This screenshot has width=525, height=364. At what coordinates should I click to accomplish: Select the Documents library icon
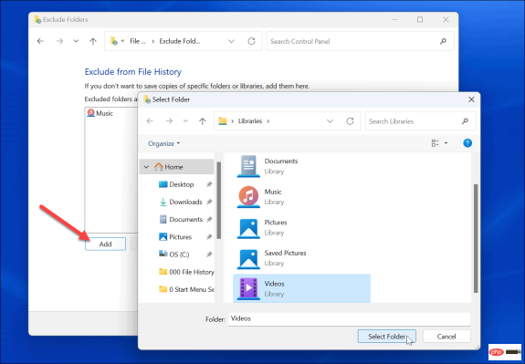point(248,166)
